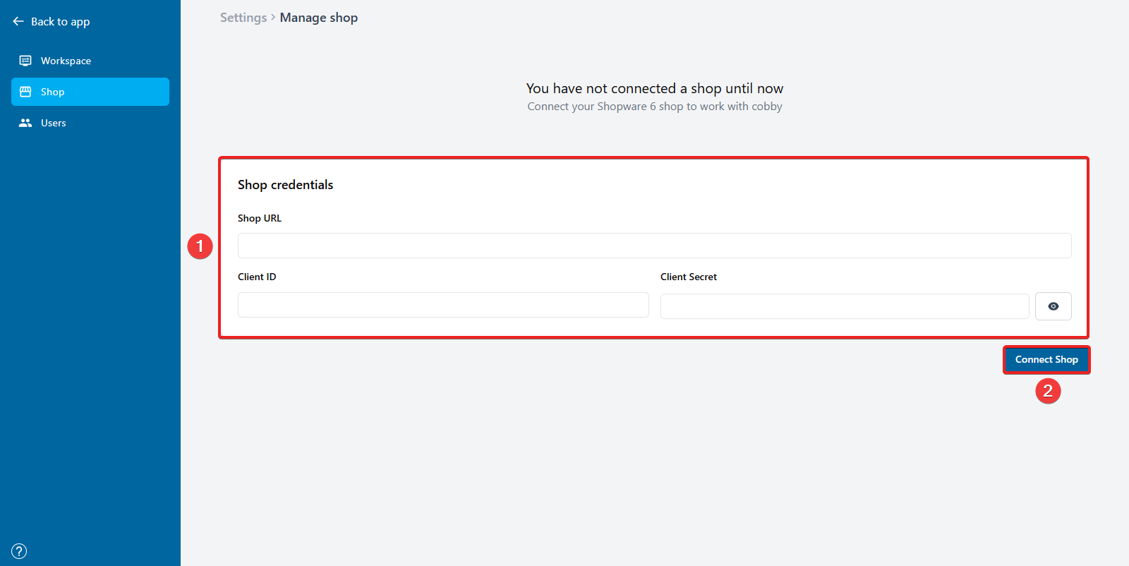This screenshot has width=1129, height=566.
Task: Open help via question mark icon
Action: point(19,551)
